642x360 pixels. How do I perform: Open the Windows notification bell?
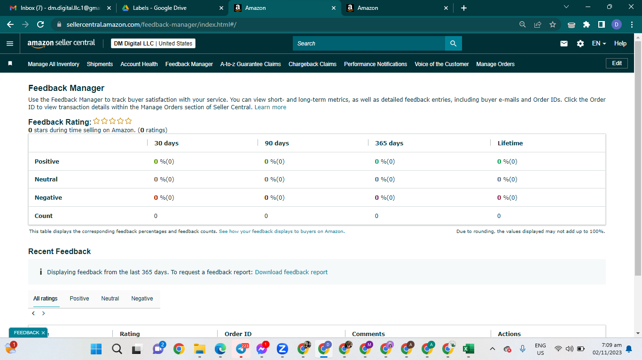pyautogui.click(x=629, y=349)
